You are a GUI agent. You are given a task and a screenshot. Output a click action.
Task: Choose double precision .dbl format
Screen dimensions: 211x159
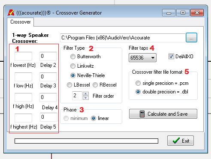138,92
